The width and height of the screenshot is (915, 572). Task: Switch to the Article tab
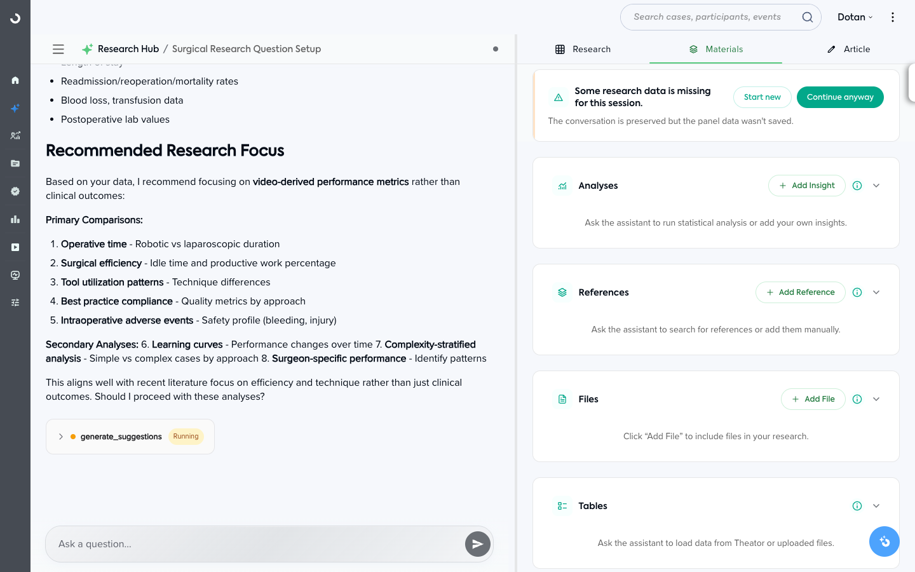[848, 49]
